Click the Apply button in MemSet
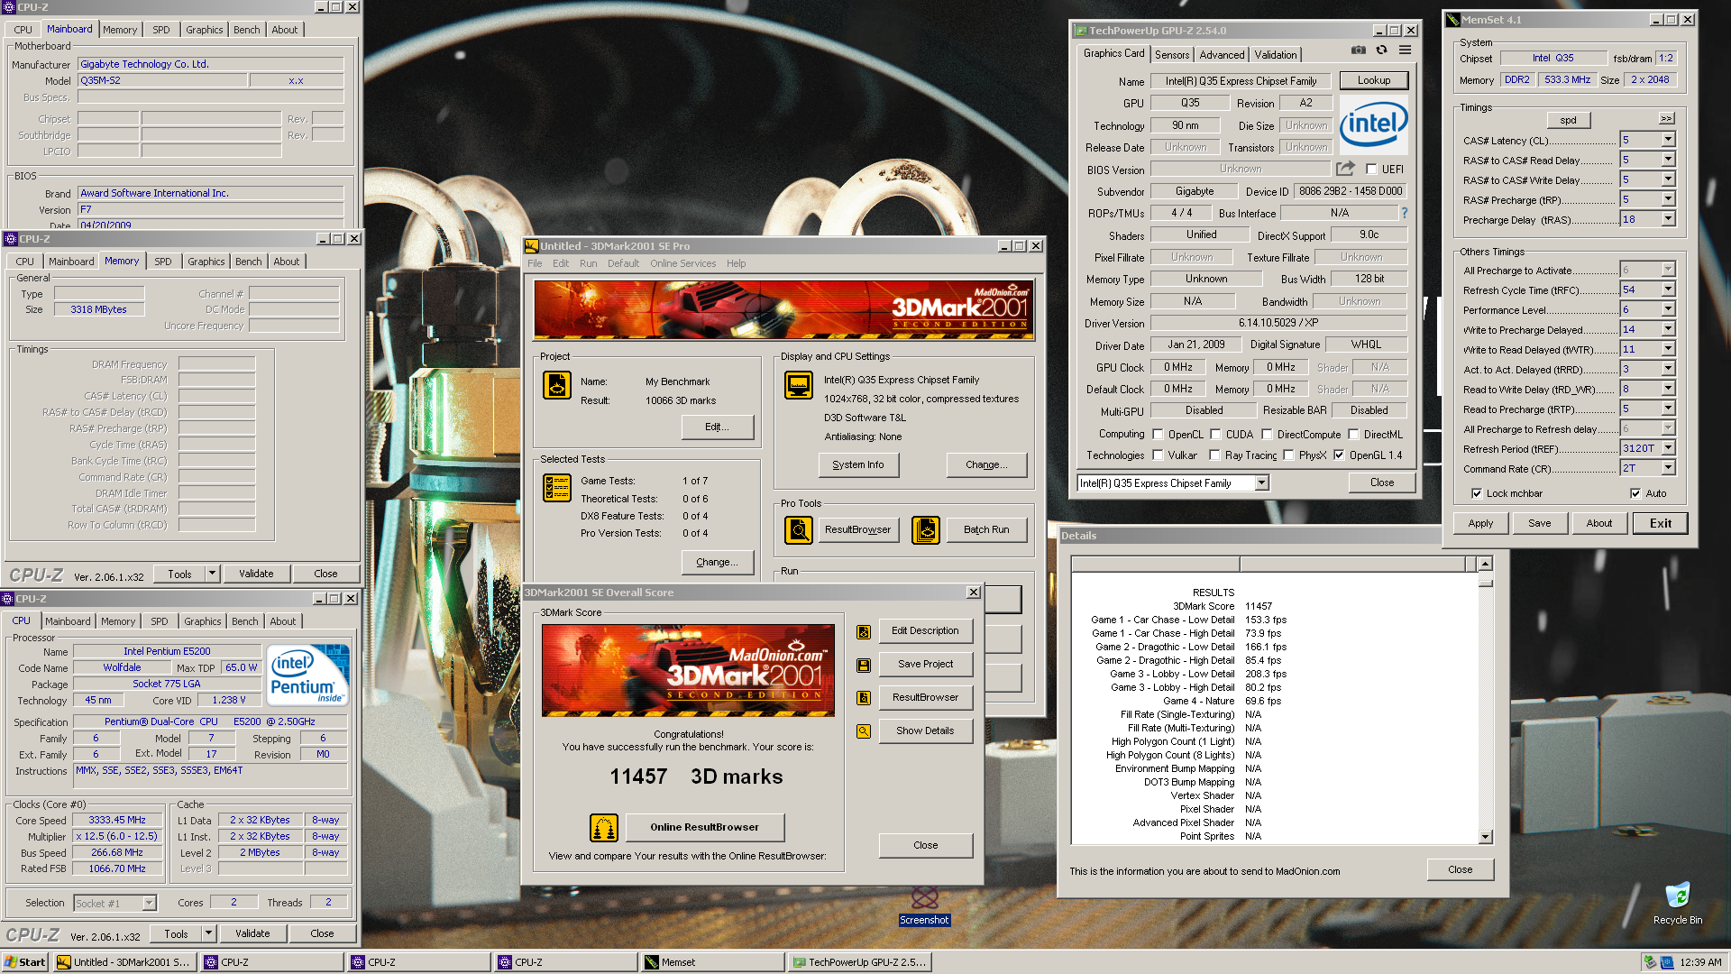This screenshot has height=974, width=1731. tap(1480, 523)
